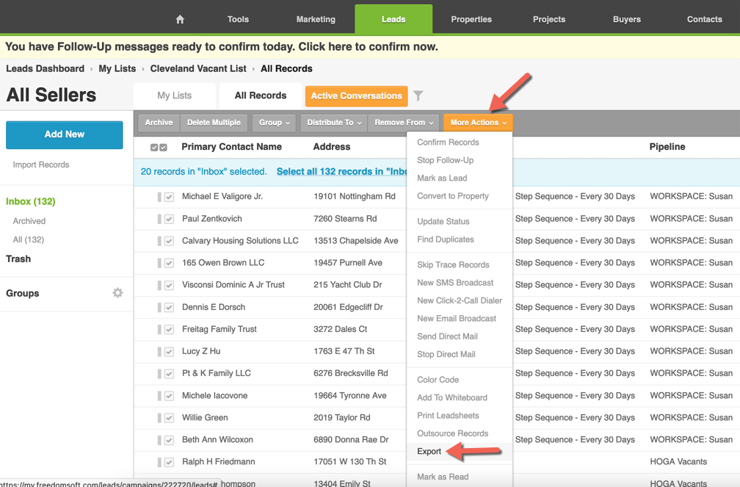Choose Outsource Records option

[x=452, y=433]
